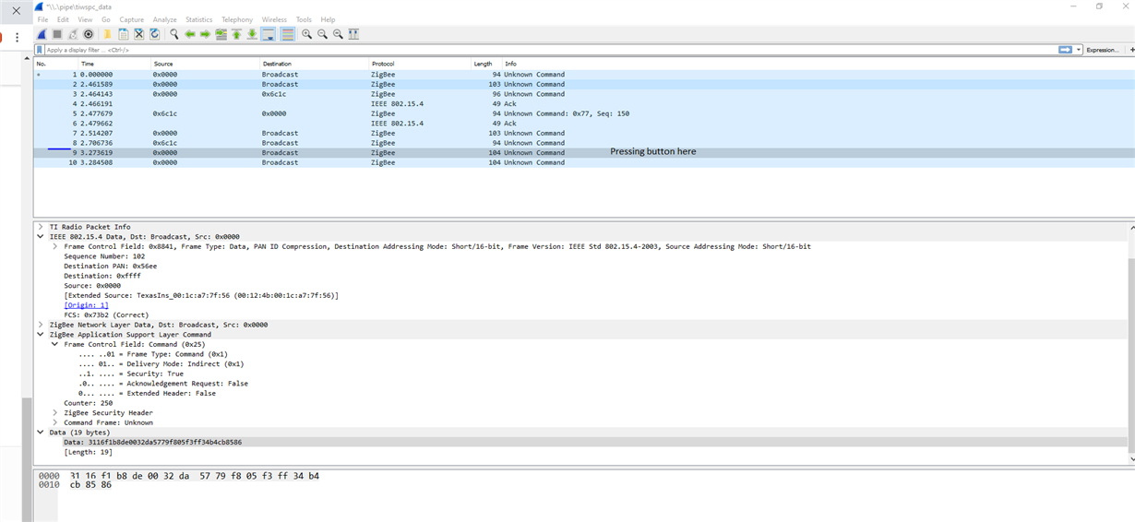Reset text zoom to normal size
The width and height of the screenshot is (1135, 522).
point(338,34)
